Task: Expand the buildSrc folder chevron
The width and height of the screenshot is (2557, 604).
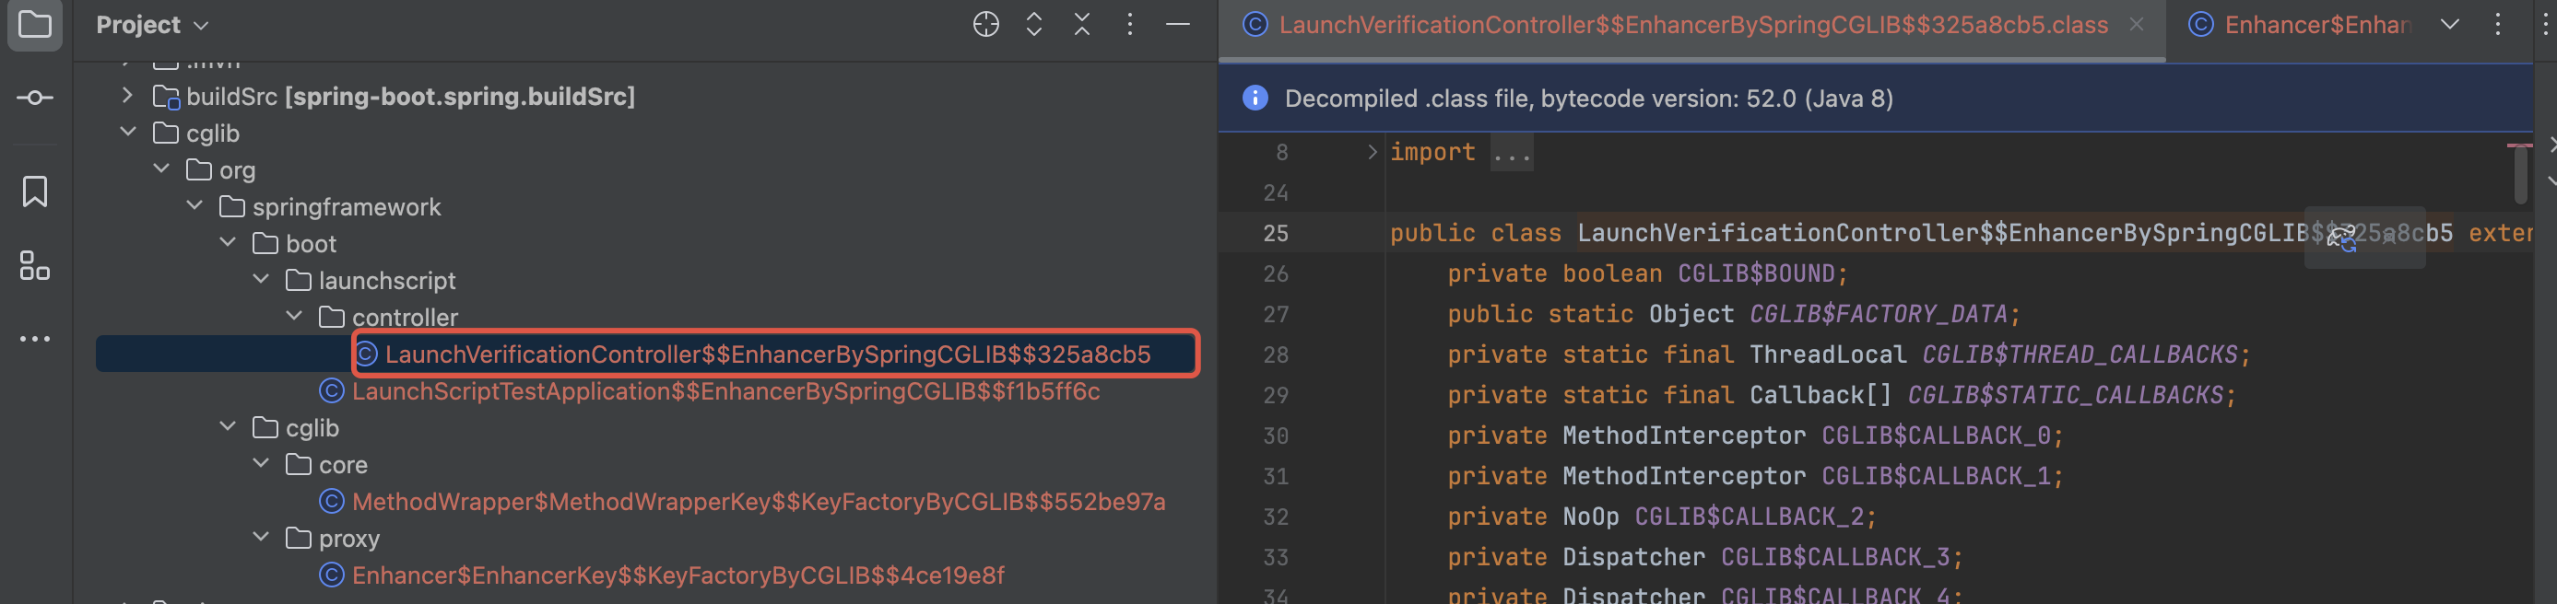Action: (x=126, y=95)
